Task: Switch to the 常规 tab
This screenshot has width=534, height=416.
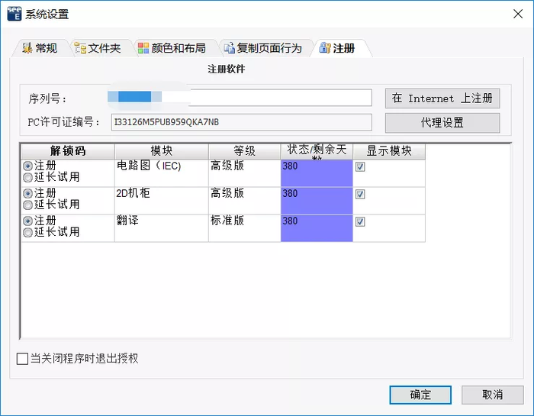Action: [x=40, y=48]
